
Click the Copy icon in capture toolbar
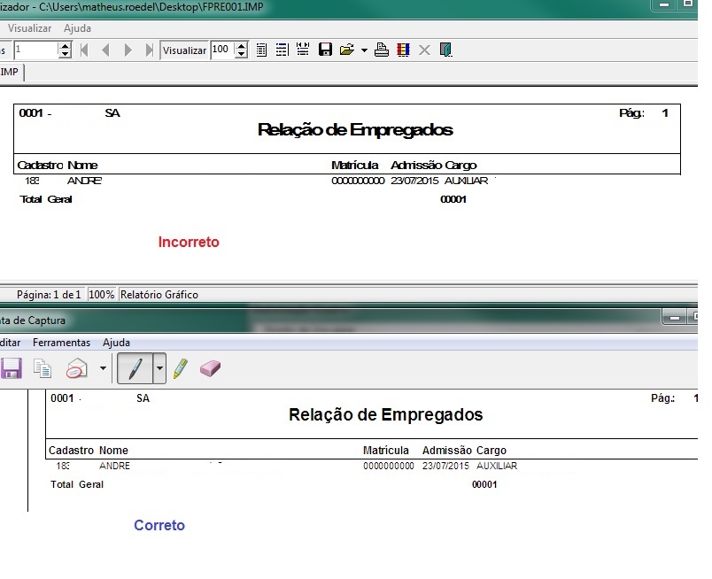pyautogui.click(x=42, y=368)
